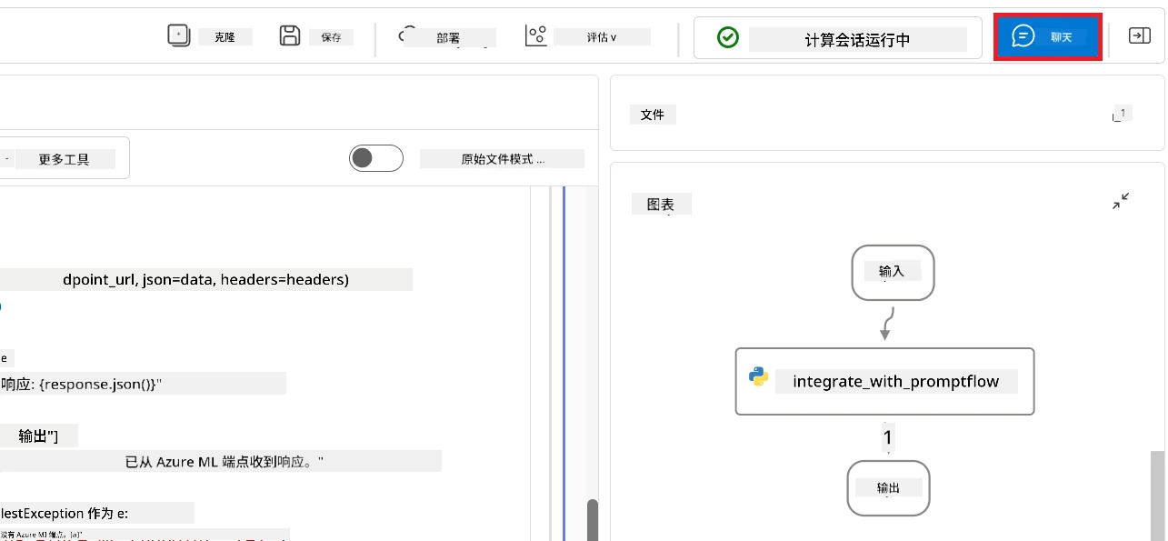Click the code editor vertical scrollbar
1168x541 pixels.
(x=593, y=520)
